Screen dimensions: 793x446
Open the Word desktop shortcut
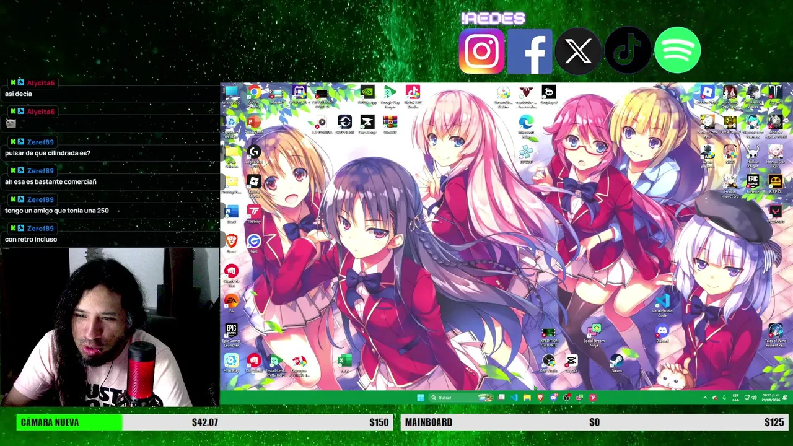pos(232,214)
